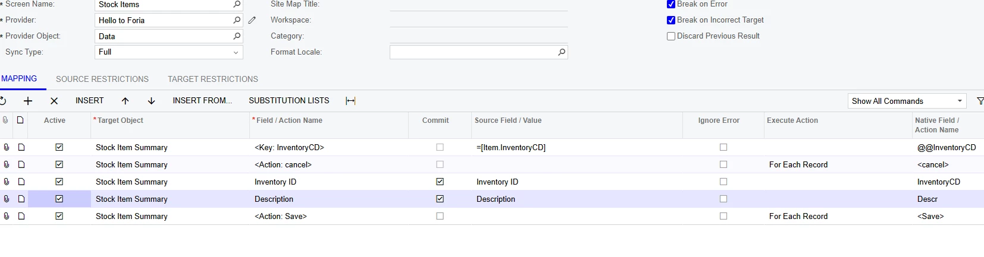Move row down with arrow icon
Screen dimensions: 984x257
tap(151, 101)
